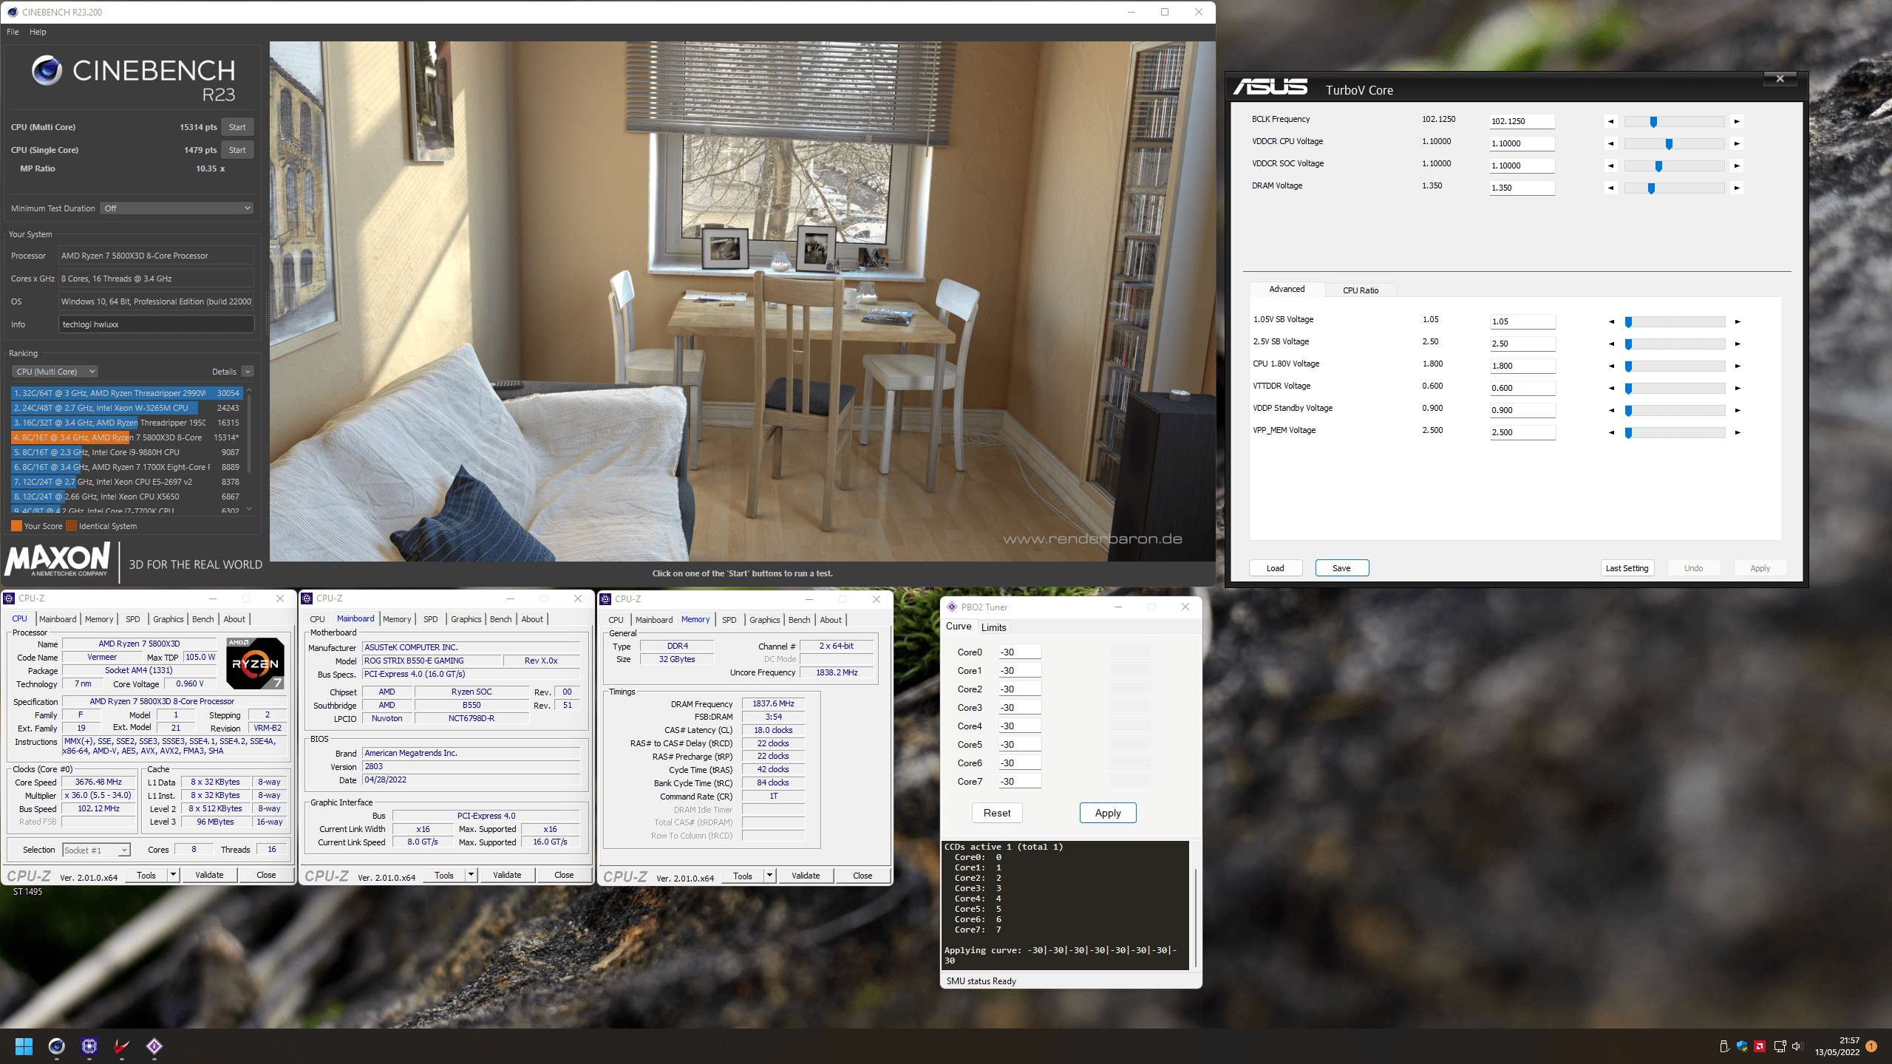
Task: Click the volume icon in system tray
Action: click(x=1797, y=1046)
